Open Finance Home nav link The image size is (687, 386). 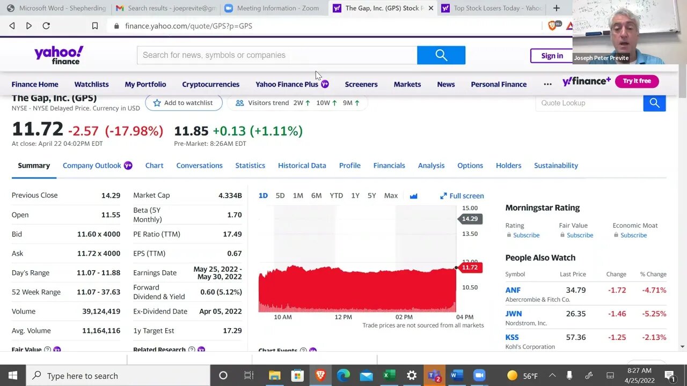35,84
